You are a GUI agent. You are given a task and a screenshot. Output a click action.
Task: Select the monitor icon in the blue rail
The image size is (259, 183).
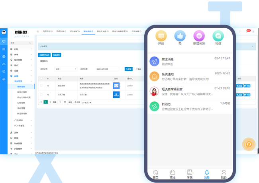[4, 41]
